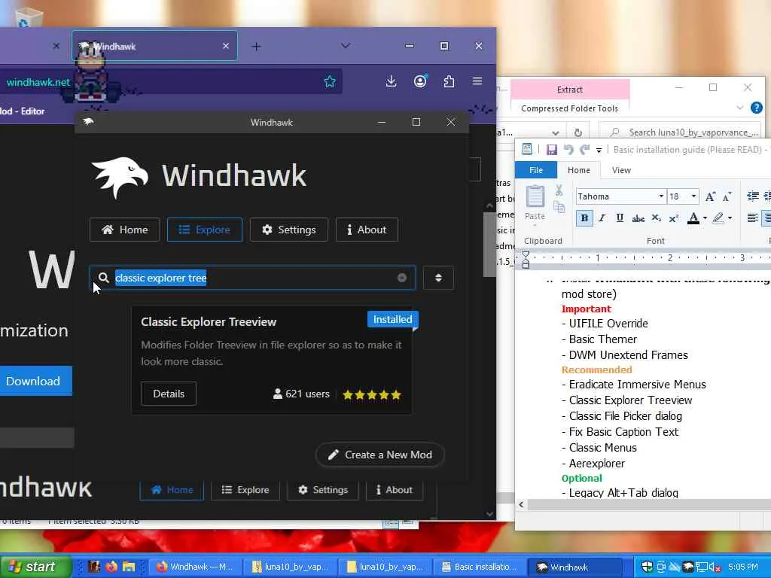Open the WordPad File menu
The image size is (771, 578).
pos(536,170)
